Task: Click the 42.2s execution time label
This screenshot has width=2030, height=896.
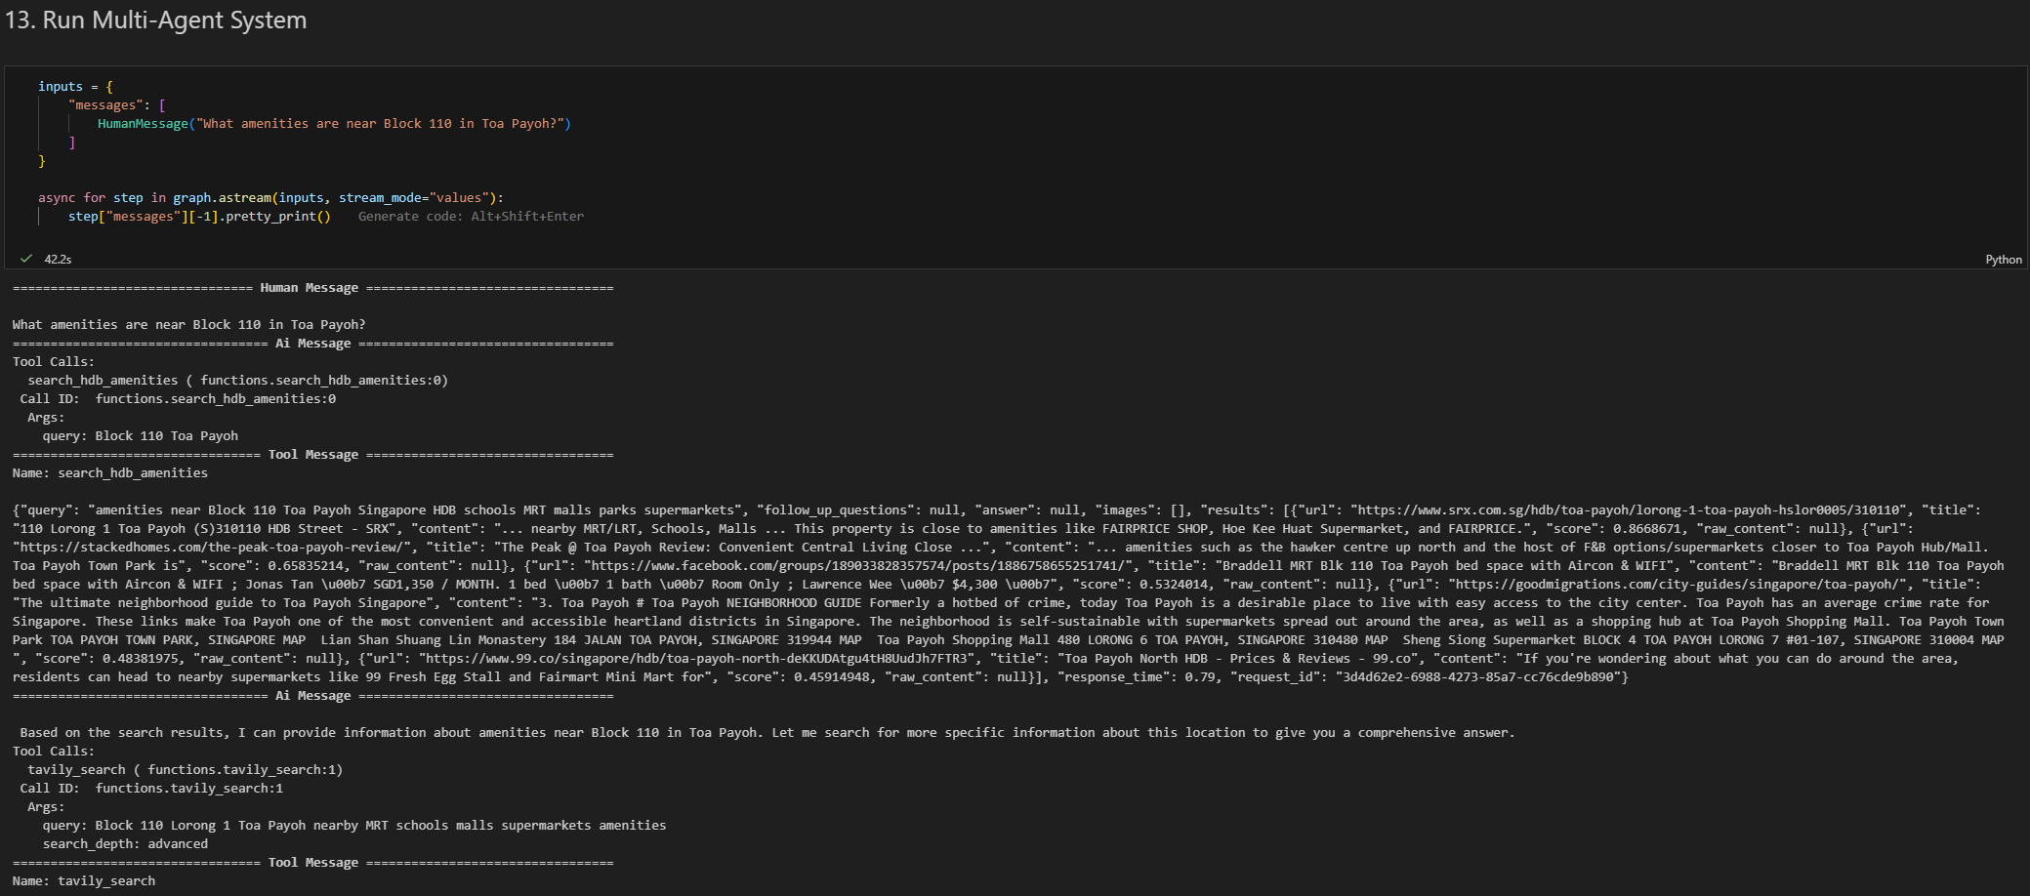Action: pos(58,260)
